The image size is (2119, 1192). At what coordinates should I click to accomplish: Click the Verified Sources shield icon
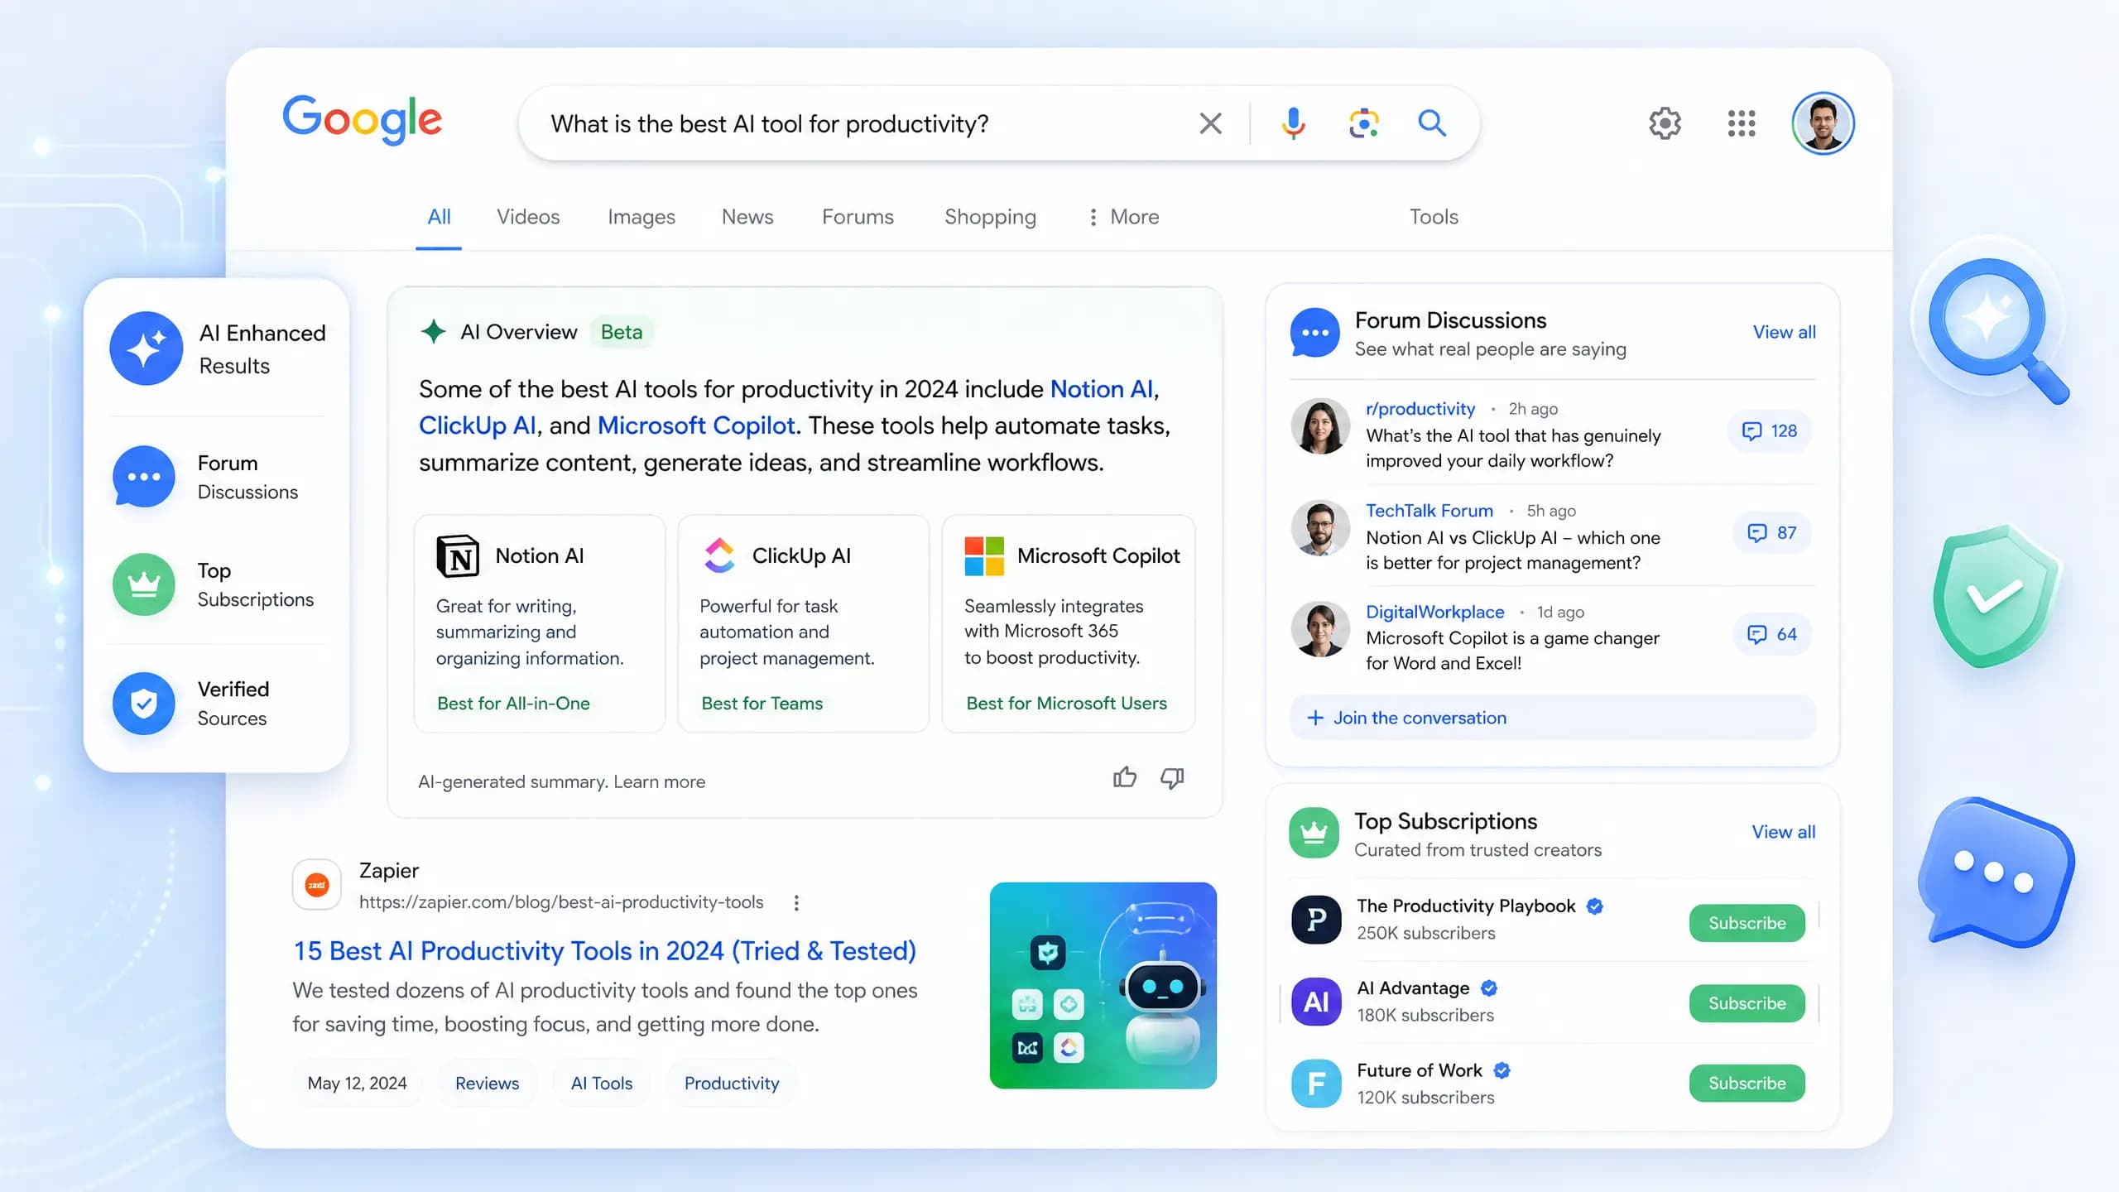(144, 704)
